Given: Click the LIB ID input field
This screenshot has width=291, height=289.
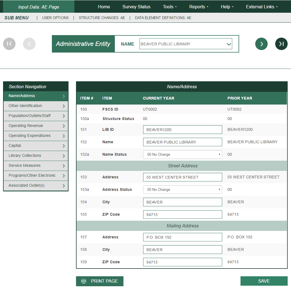Looking at the screenshot, I should click(x=183, y=130).
